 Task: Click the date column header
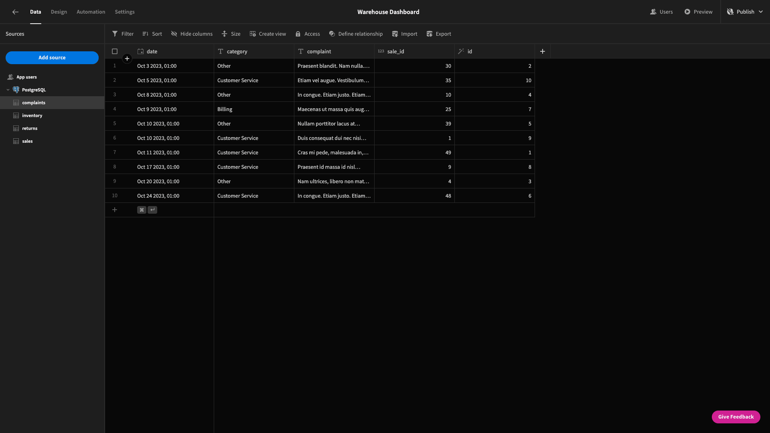174,51
